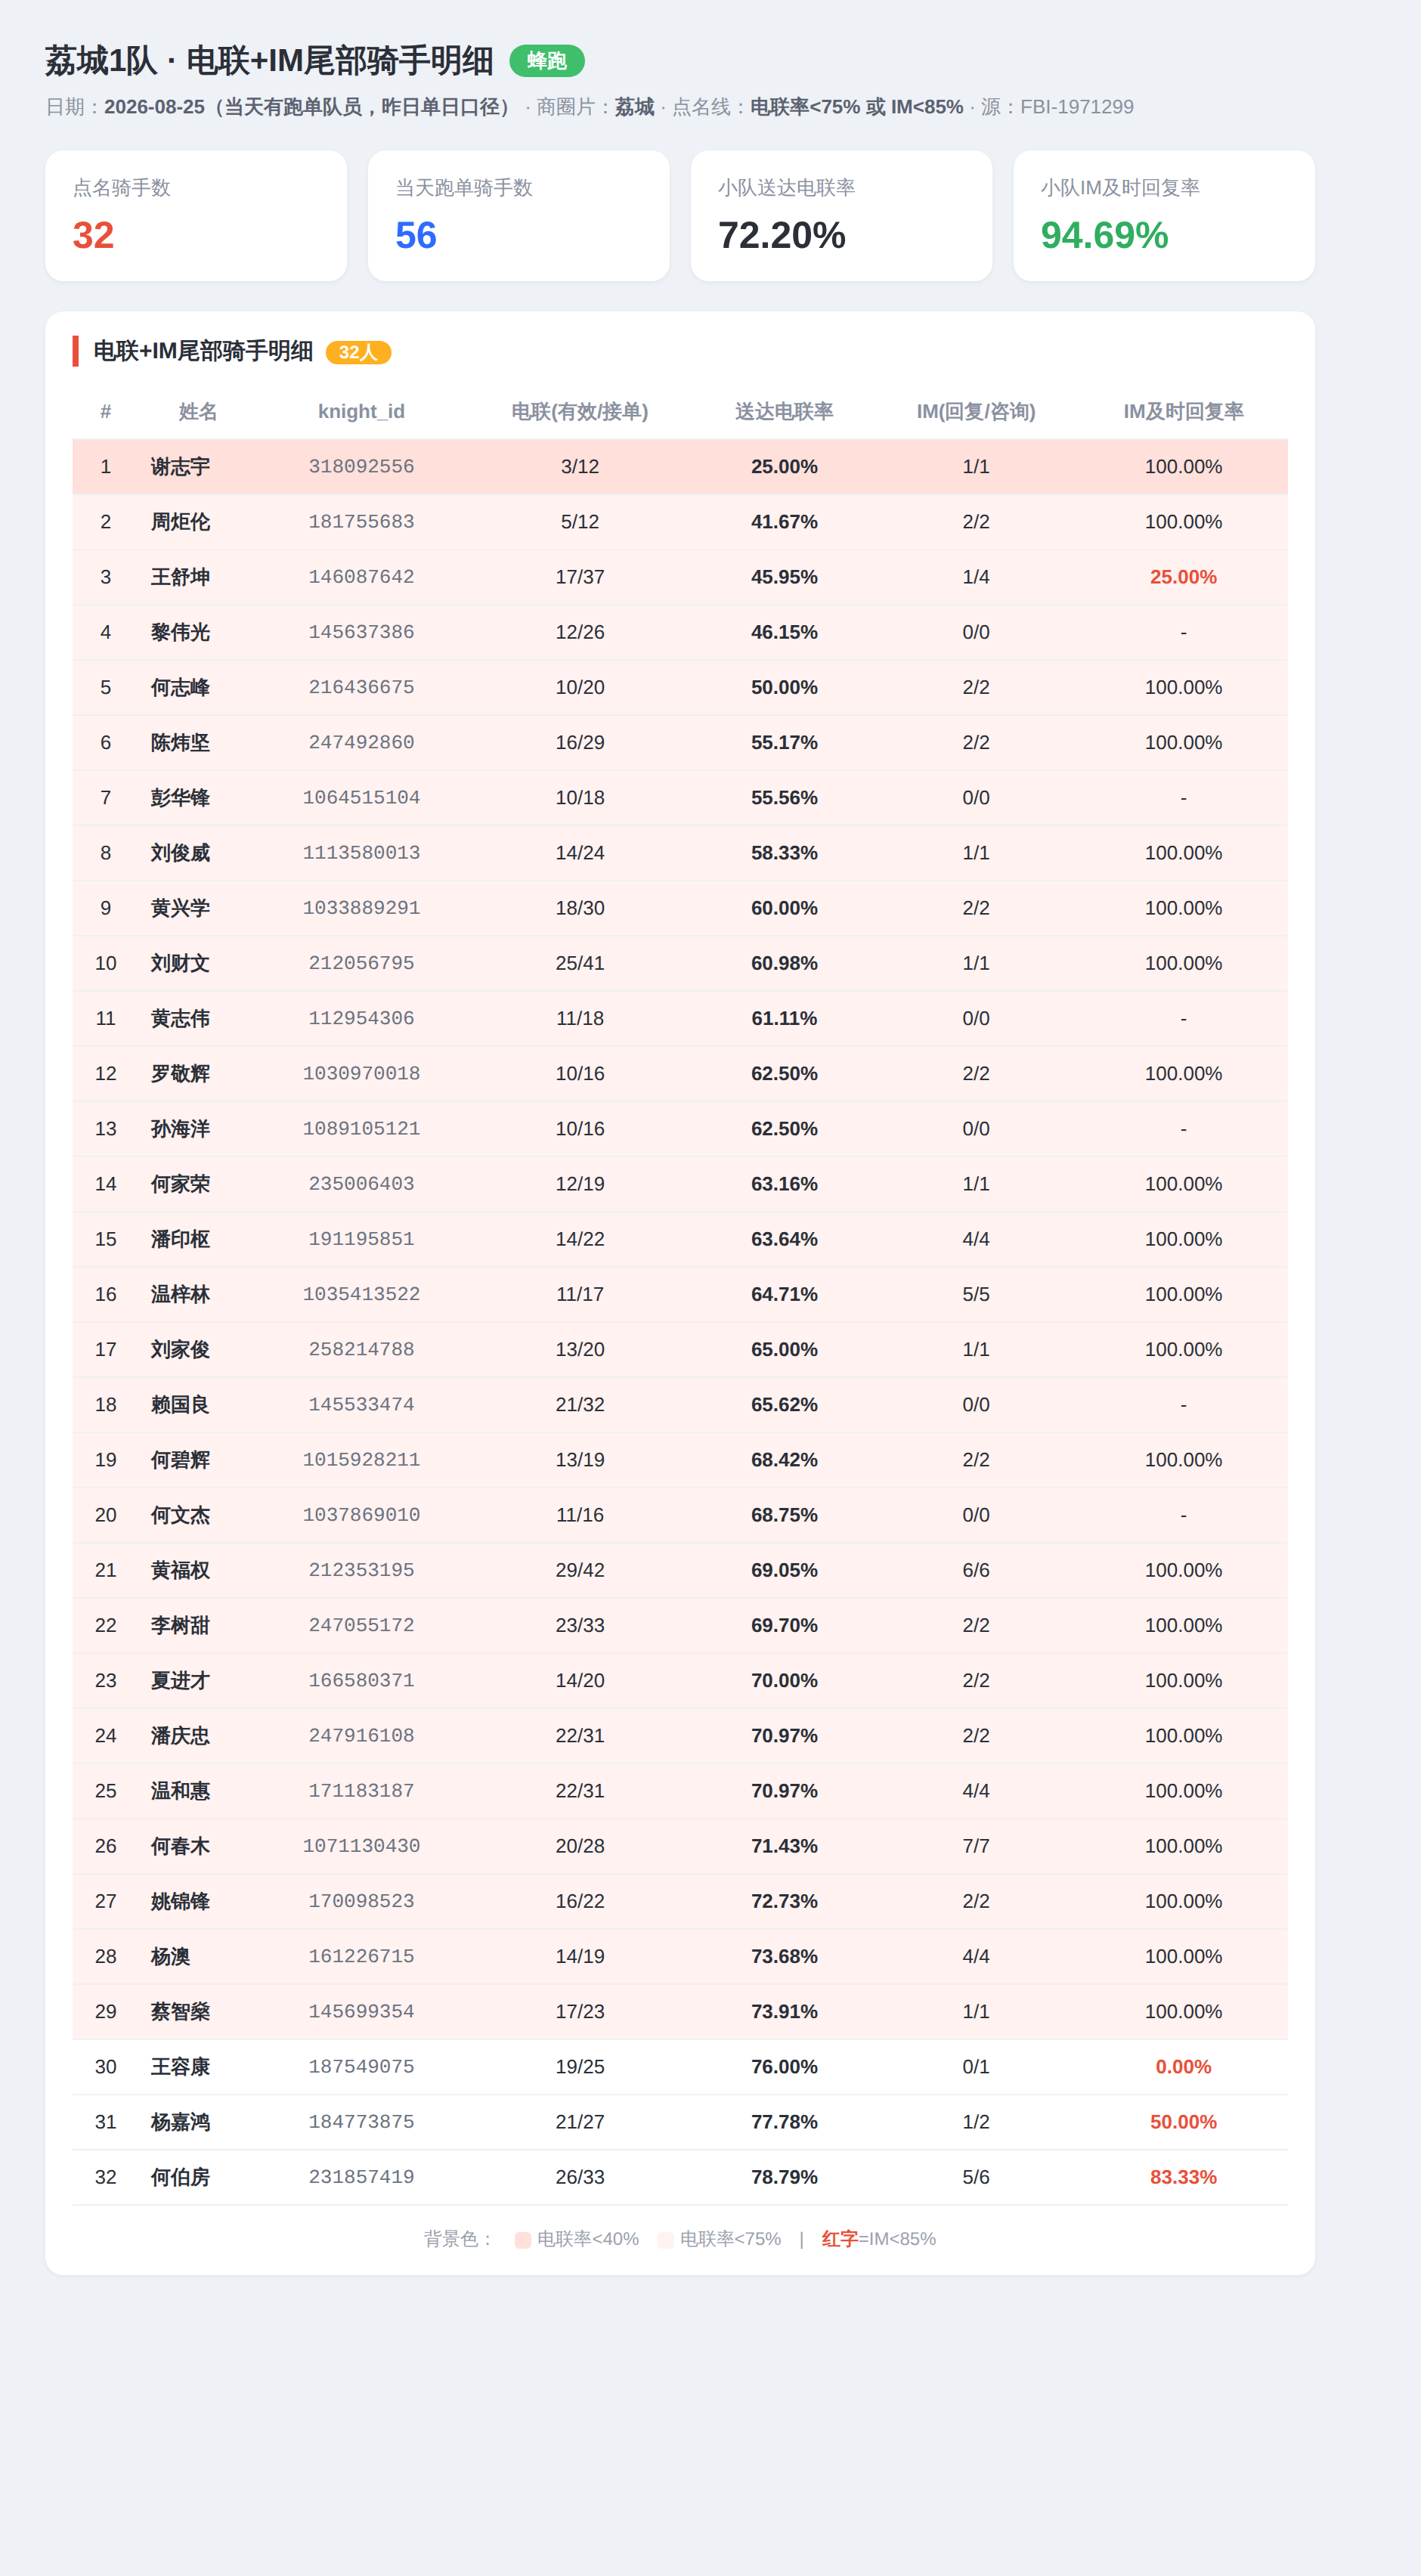Select the 点名骑手数 summary card
This screenshot has height=2576, width=1421.
tap(196, 216)
